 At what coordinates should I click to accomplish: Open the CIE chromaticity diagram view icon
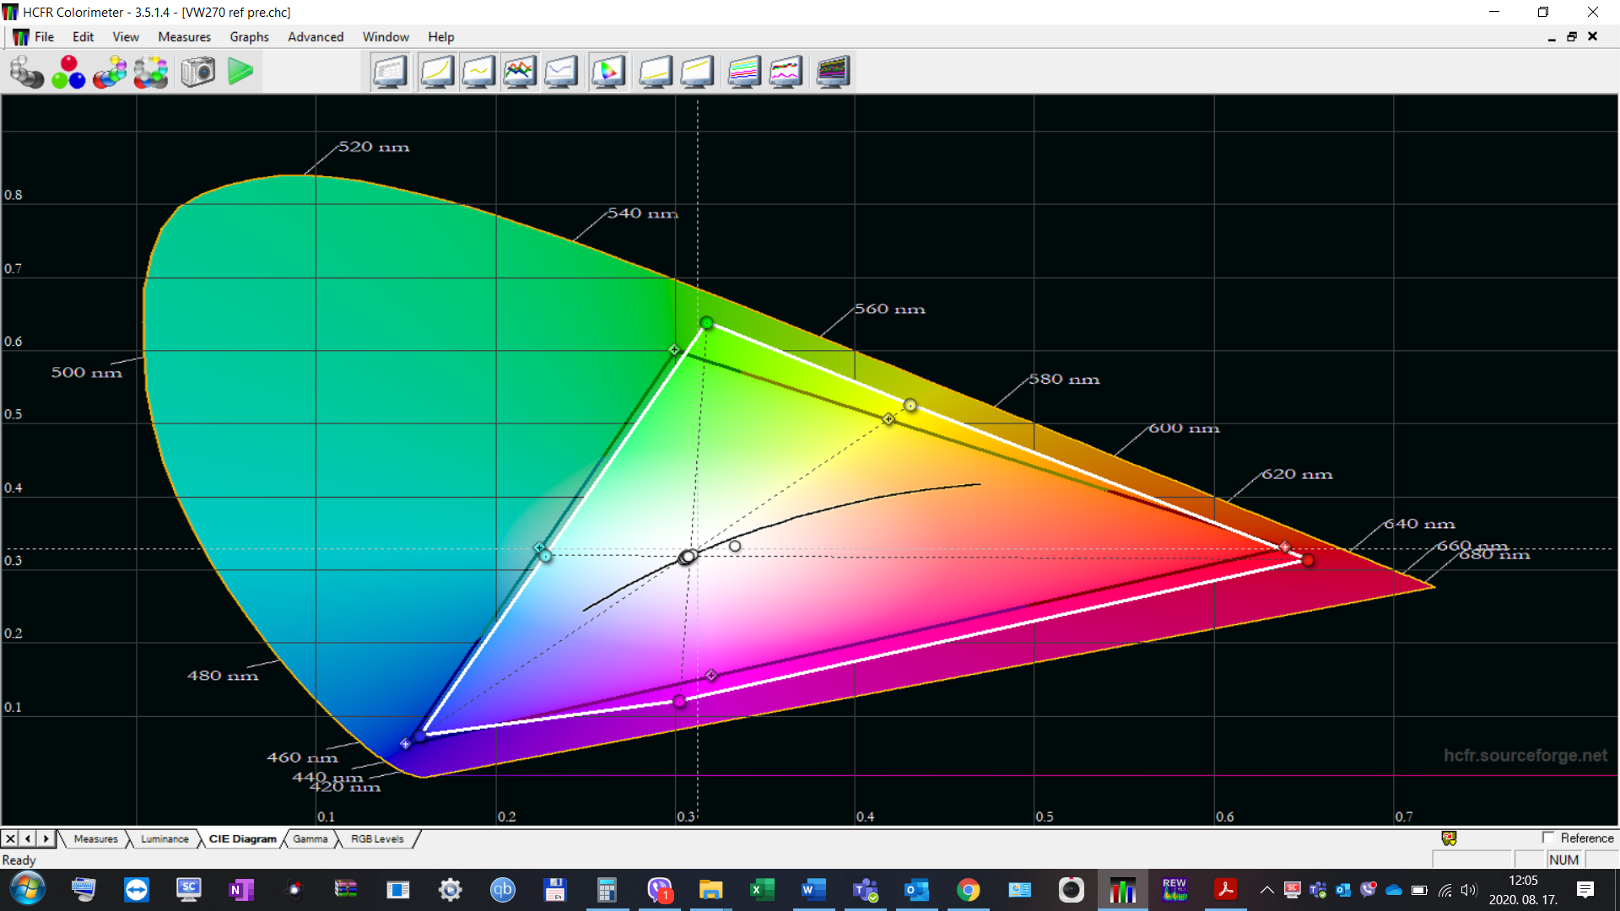point(608,72)
